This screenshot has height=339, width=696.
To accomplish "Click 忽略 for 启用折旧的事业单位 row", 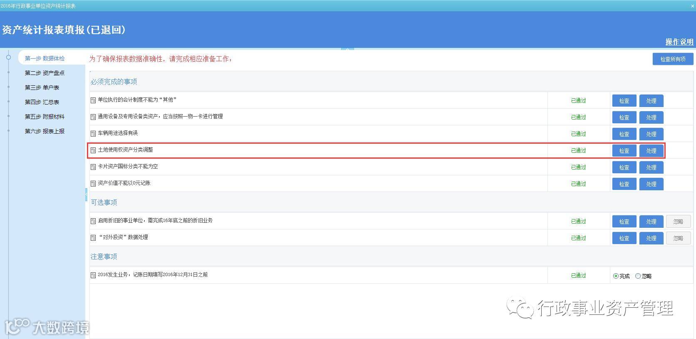I will click(x=678, y=222).
